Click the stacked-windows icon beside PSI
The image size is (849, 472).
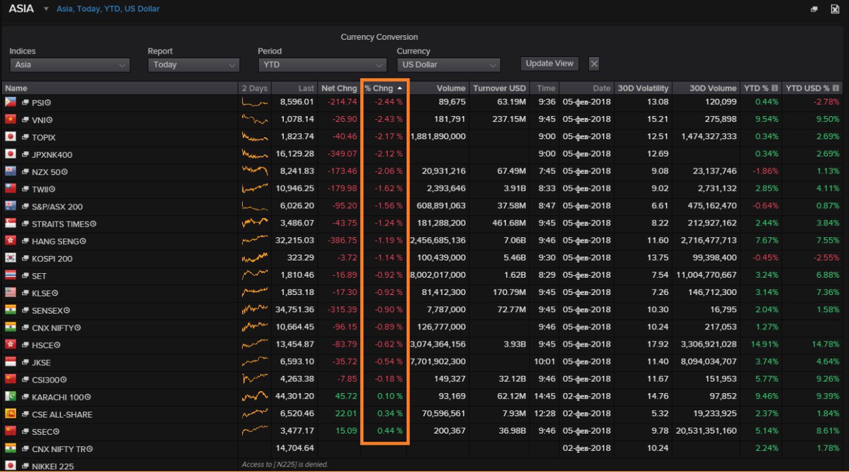click(x=25, y=103)
